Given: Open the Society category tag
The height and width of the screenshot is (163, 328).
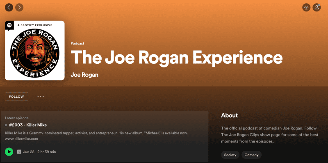Looking at the screenshot, I should click(230, 155).
